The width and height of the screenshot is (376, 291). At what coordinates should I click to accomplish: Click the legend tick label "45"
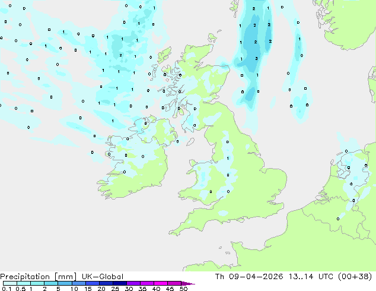pos(170,289)
